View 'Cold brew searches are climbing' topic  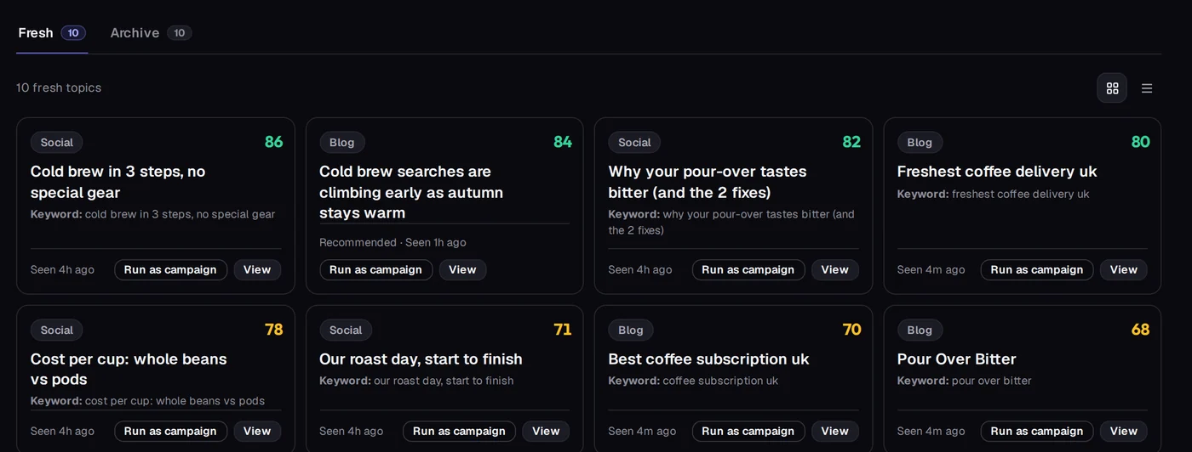[x=462, y=270]
